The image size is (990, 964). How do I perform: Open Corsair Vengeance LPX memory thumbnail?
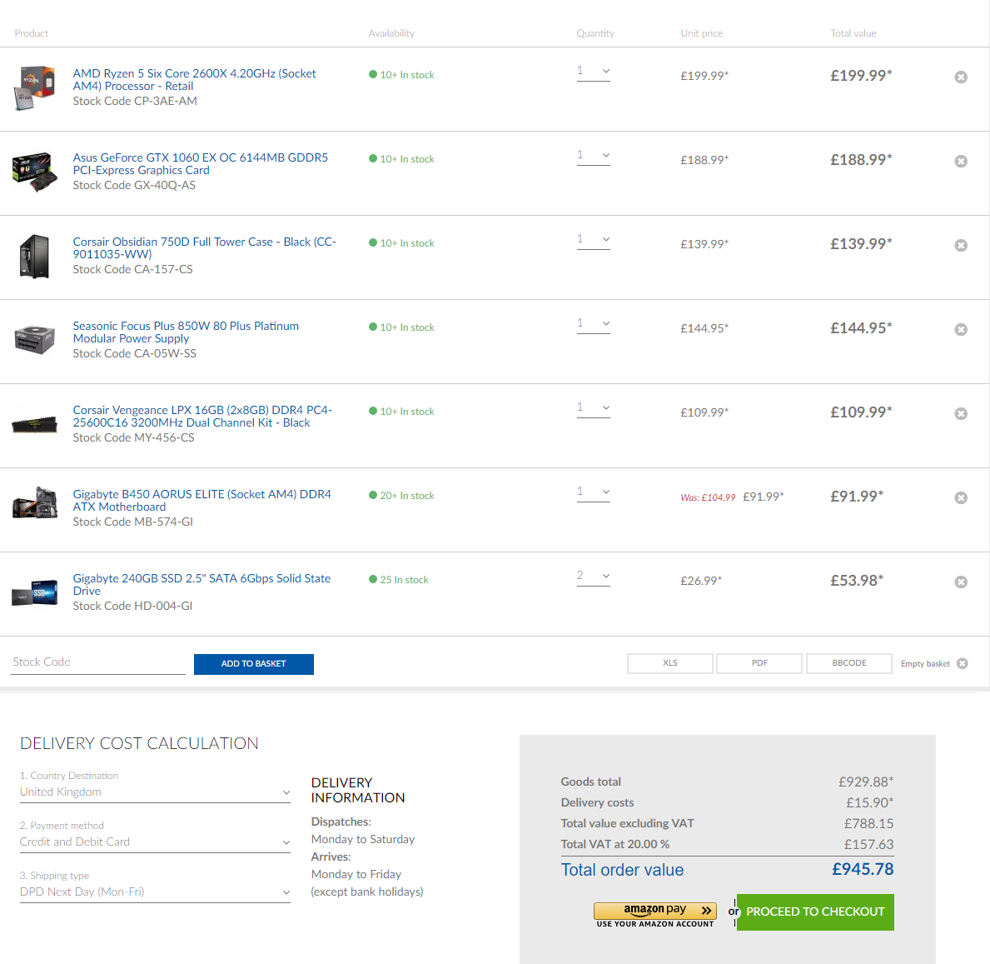point(35,424)
